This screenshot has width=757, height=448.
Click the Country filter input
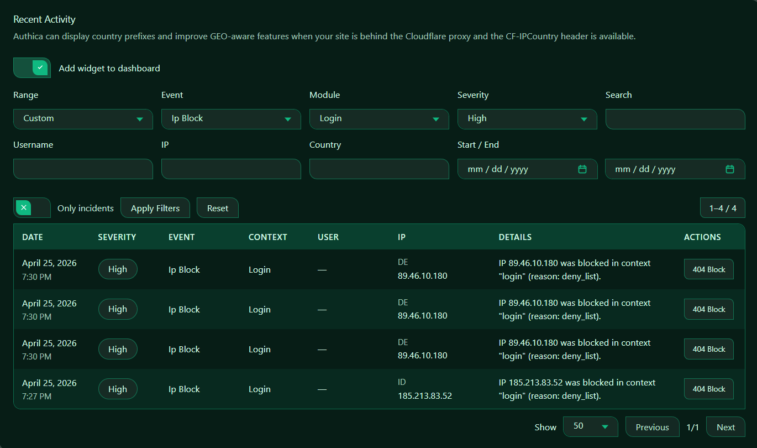click(379, 169)
